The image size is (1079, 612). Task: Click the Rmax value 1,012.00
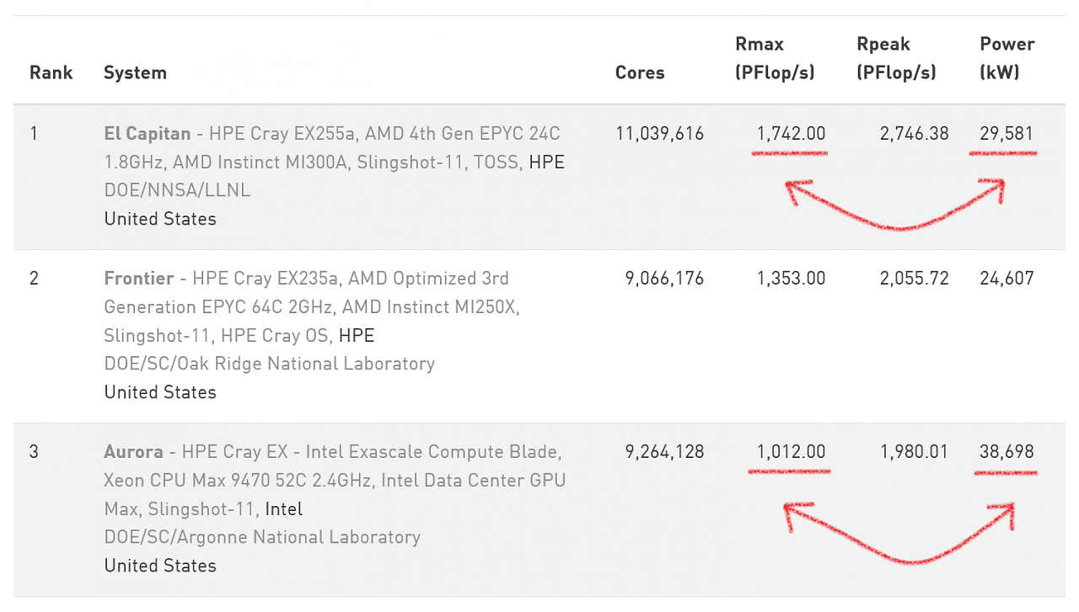791,451
